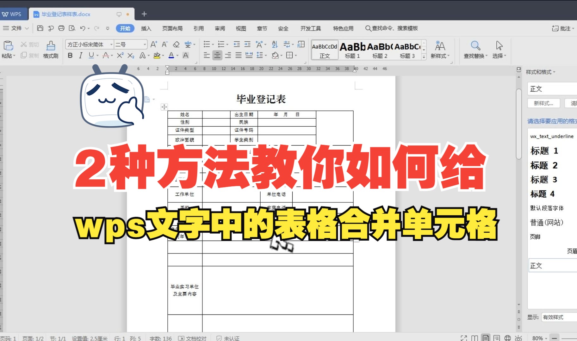This screenshot has width=577, height=341.
Task: Apply superscript formatting
Action: [x=119, y=55]
